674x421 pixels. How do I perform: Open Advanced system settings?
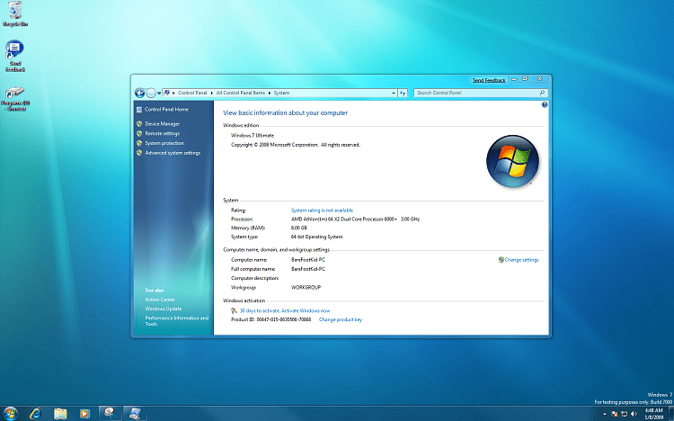pos(173,153)
